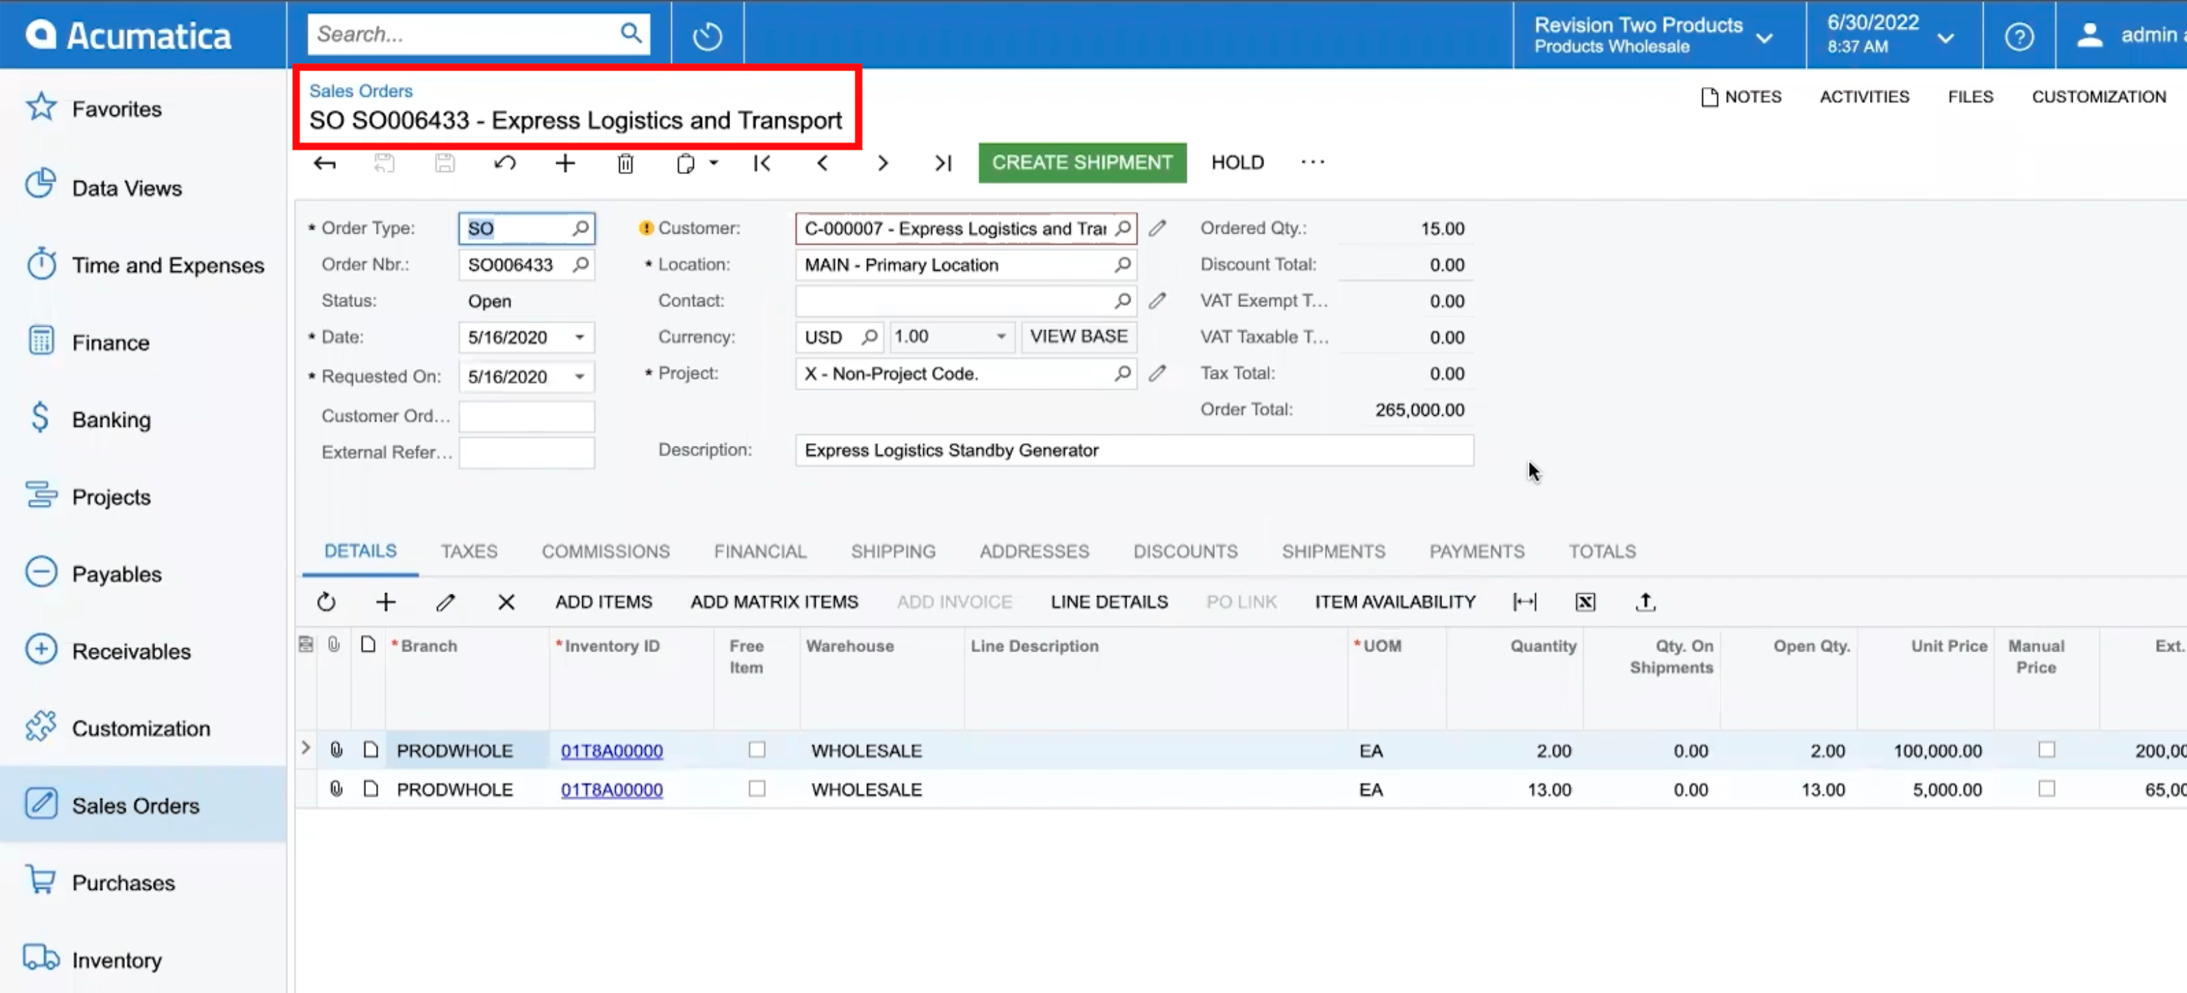Viewport: 2187px width, 993px height.
Task: Click the VIEW BASE button
Action: [x=1078, y=337]
